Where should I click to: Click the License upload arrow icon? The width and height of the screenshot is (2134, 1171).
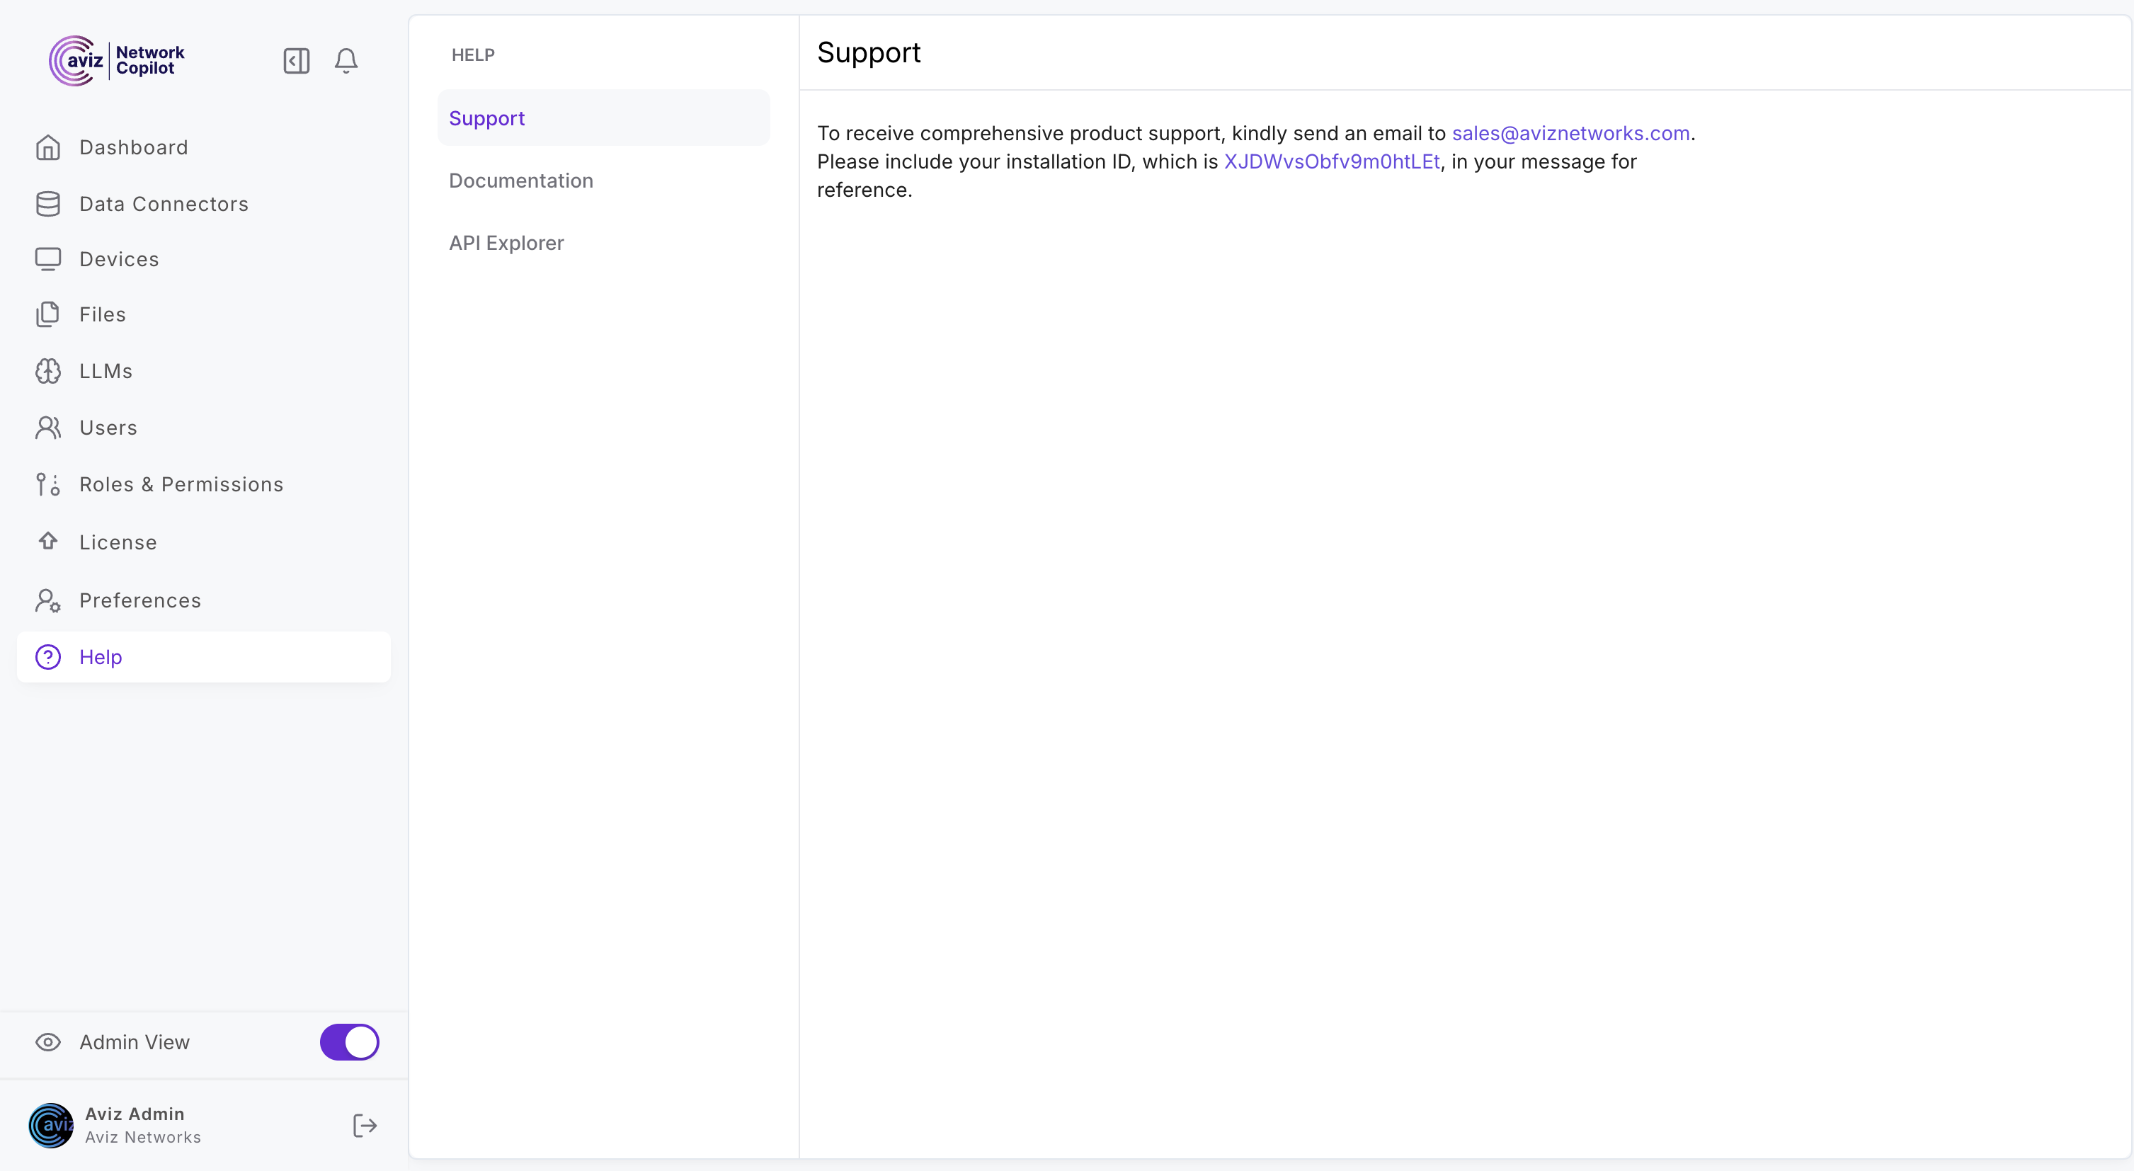point(48,542)
